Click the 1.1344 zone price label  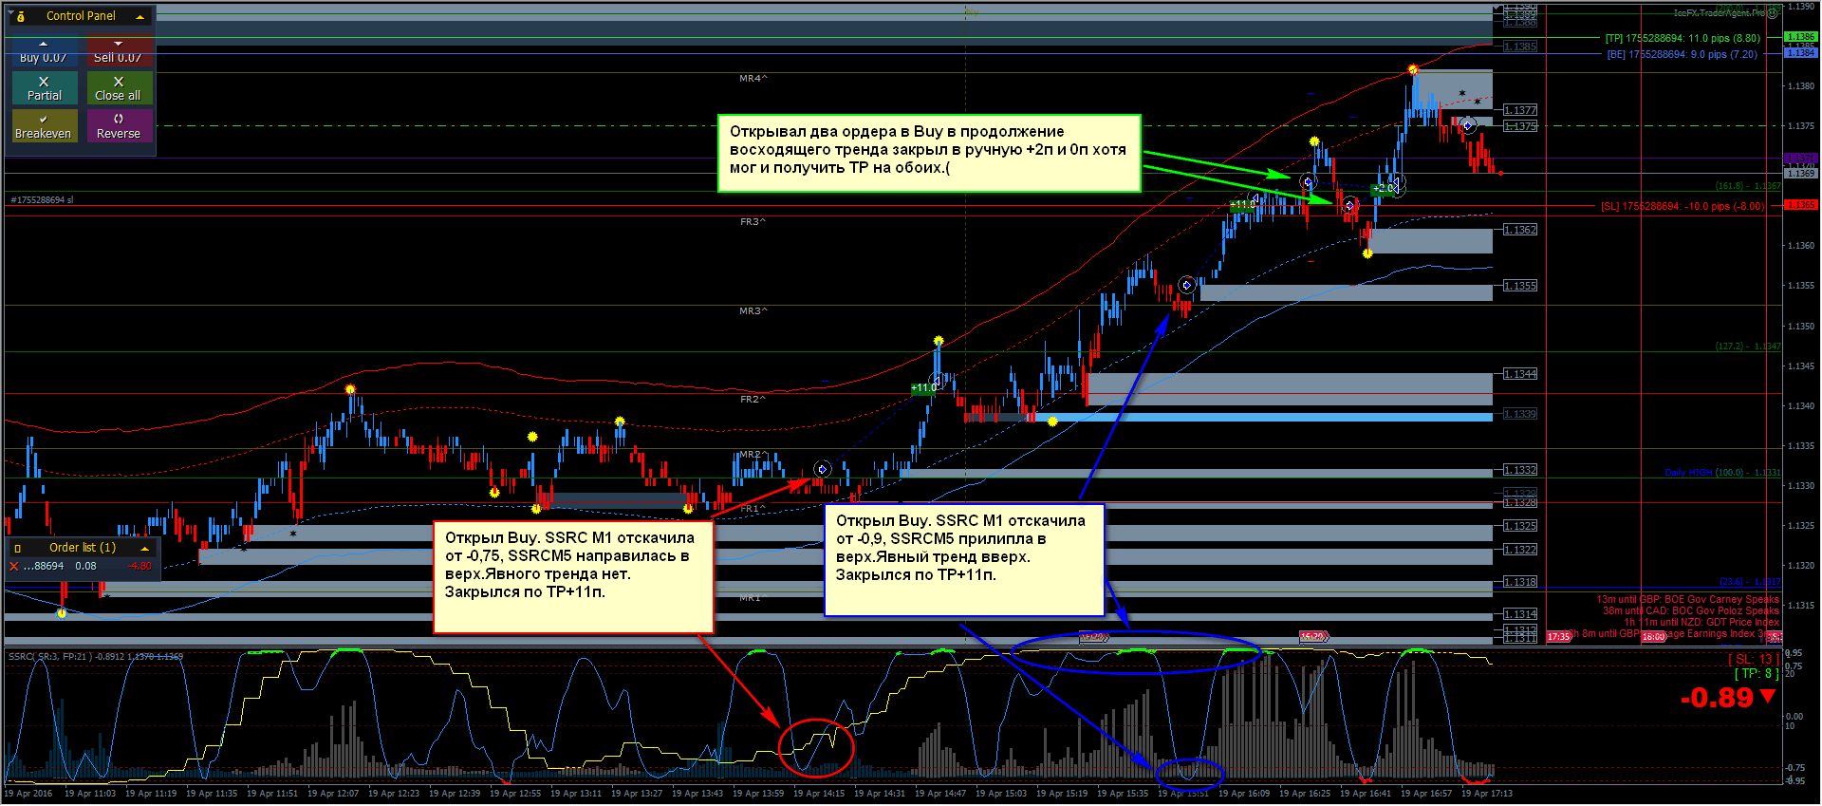click(1520, 374)
